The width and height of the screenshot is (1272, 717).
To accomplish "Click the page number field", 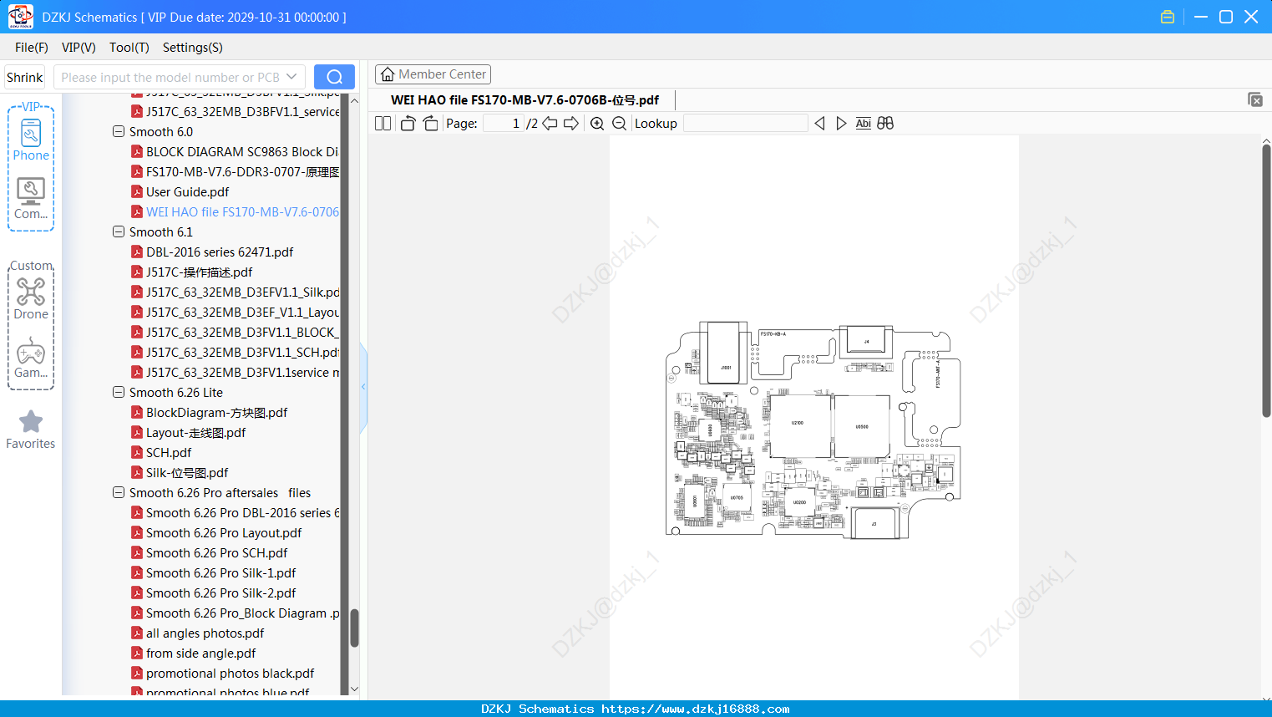I will (x=503, y=124).
